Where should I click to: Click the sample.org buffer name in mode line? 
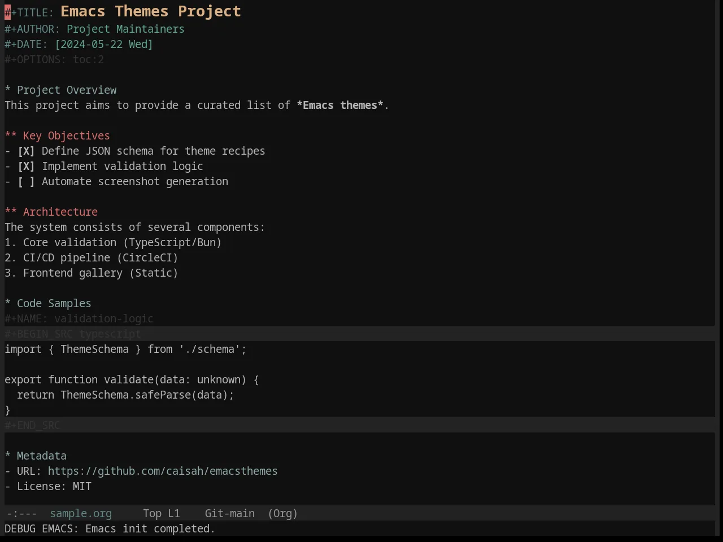pyautogui.click(x=81, y=514)
